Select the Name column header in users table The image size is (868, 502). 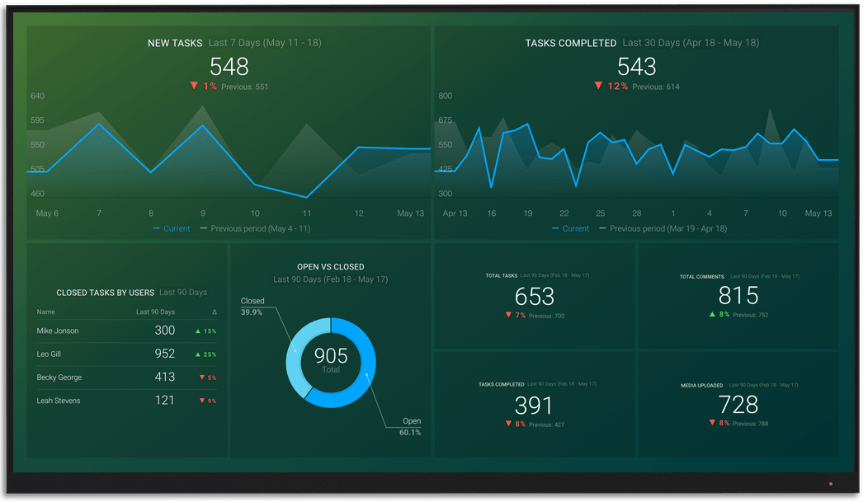coord(46,312)
